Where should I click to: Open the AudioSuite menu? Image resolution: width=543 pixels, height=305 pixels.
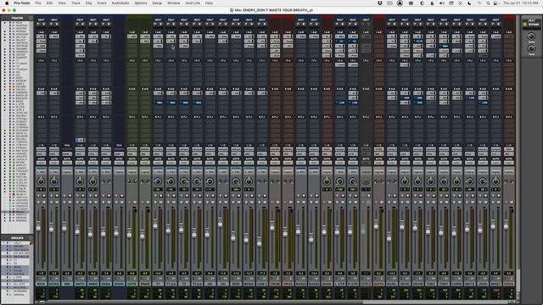point(120,3)
